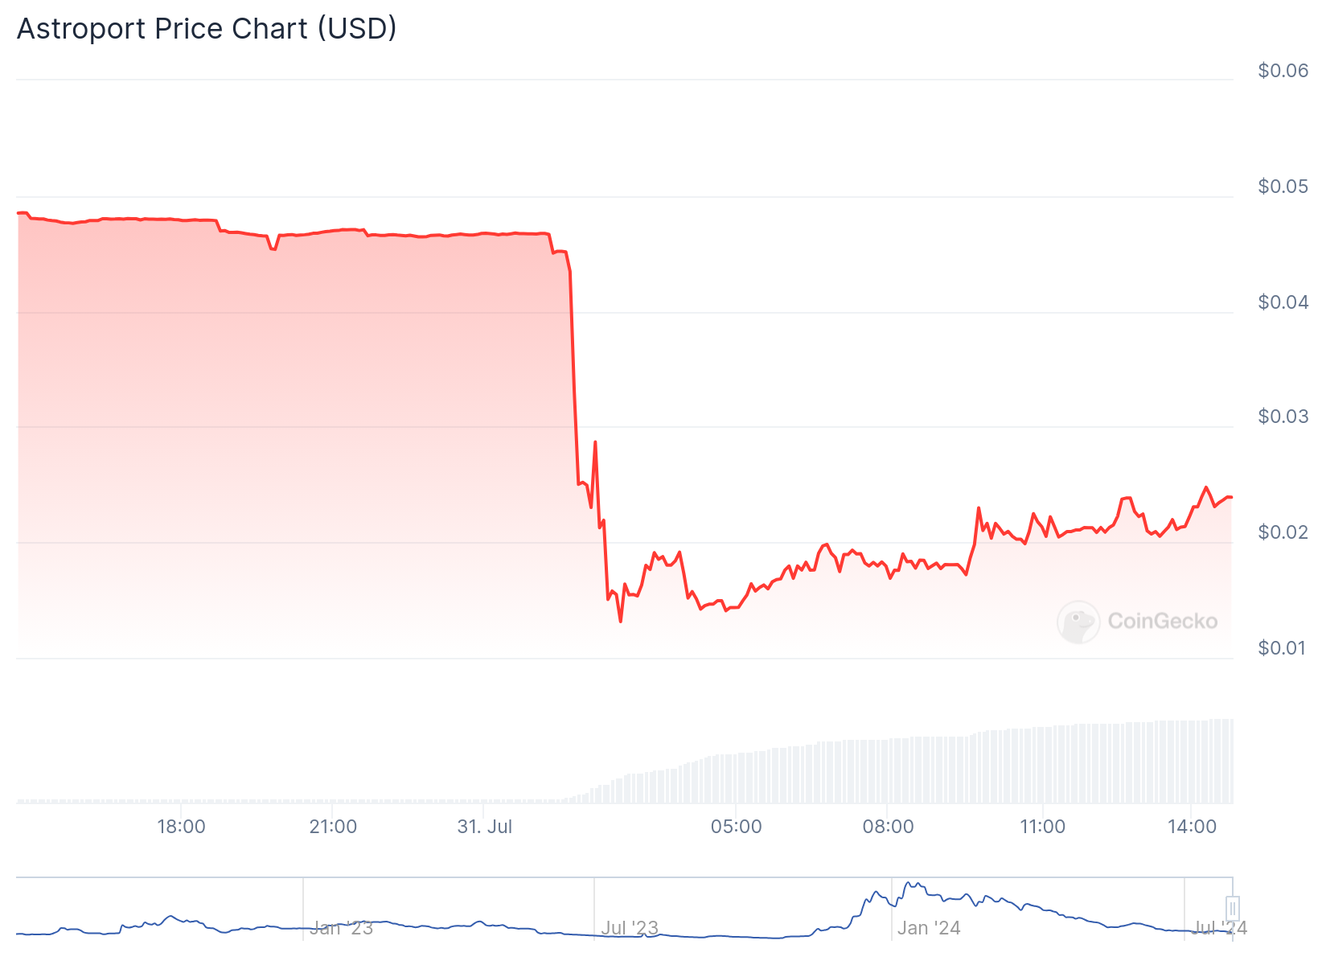Click the Jul '23 navigator label
The width and height of the screenshot is (1322, 965).
[x=630, y=928]
